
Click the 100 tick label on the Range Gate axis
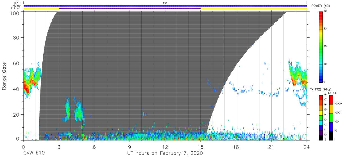click(x=15, y=13)
